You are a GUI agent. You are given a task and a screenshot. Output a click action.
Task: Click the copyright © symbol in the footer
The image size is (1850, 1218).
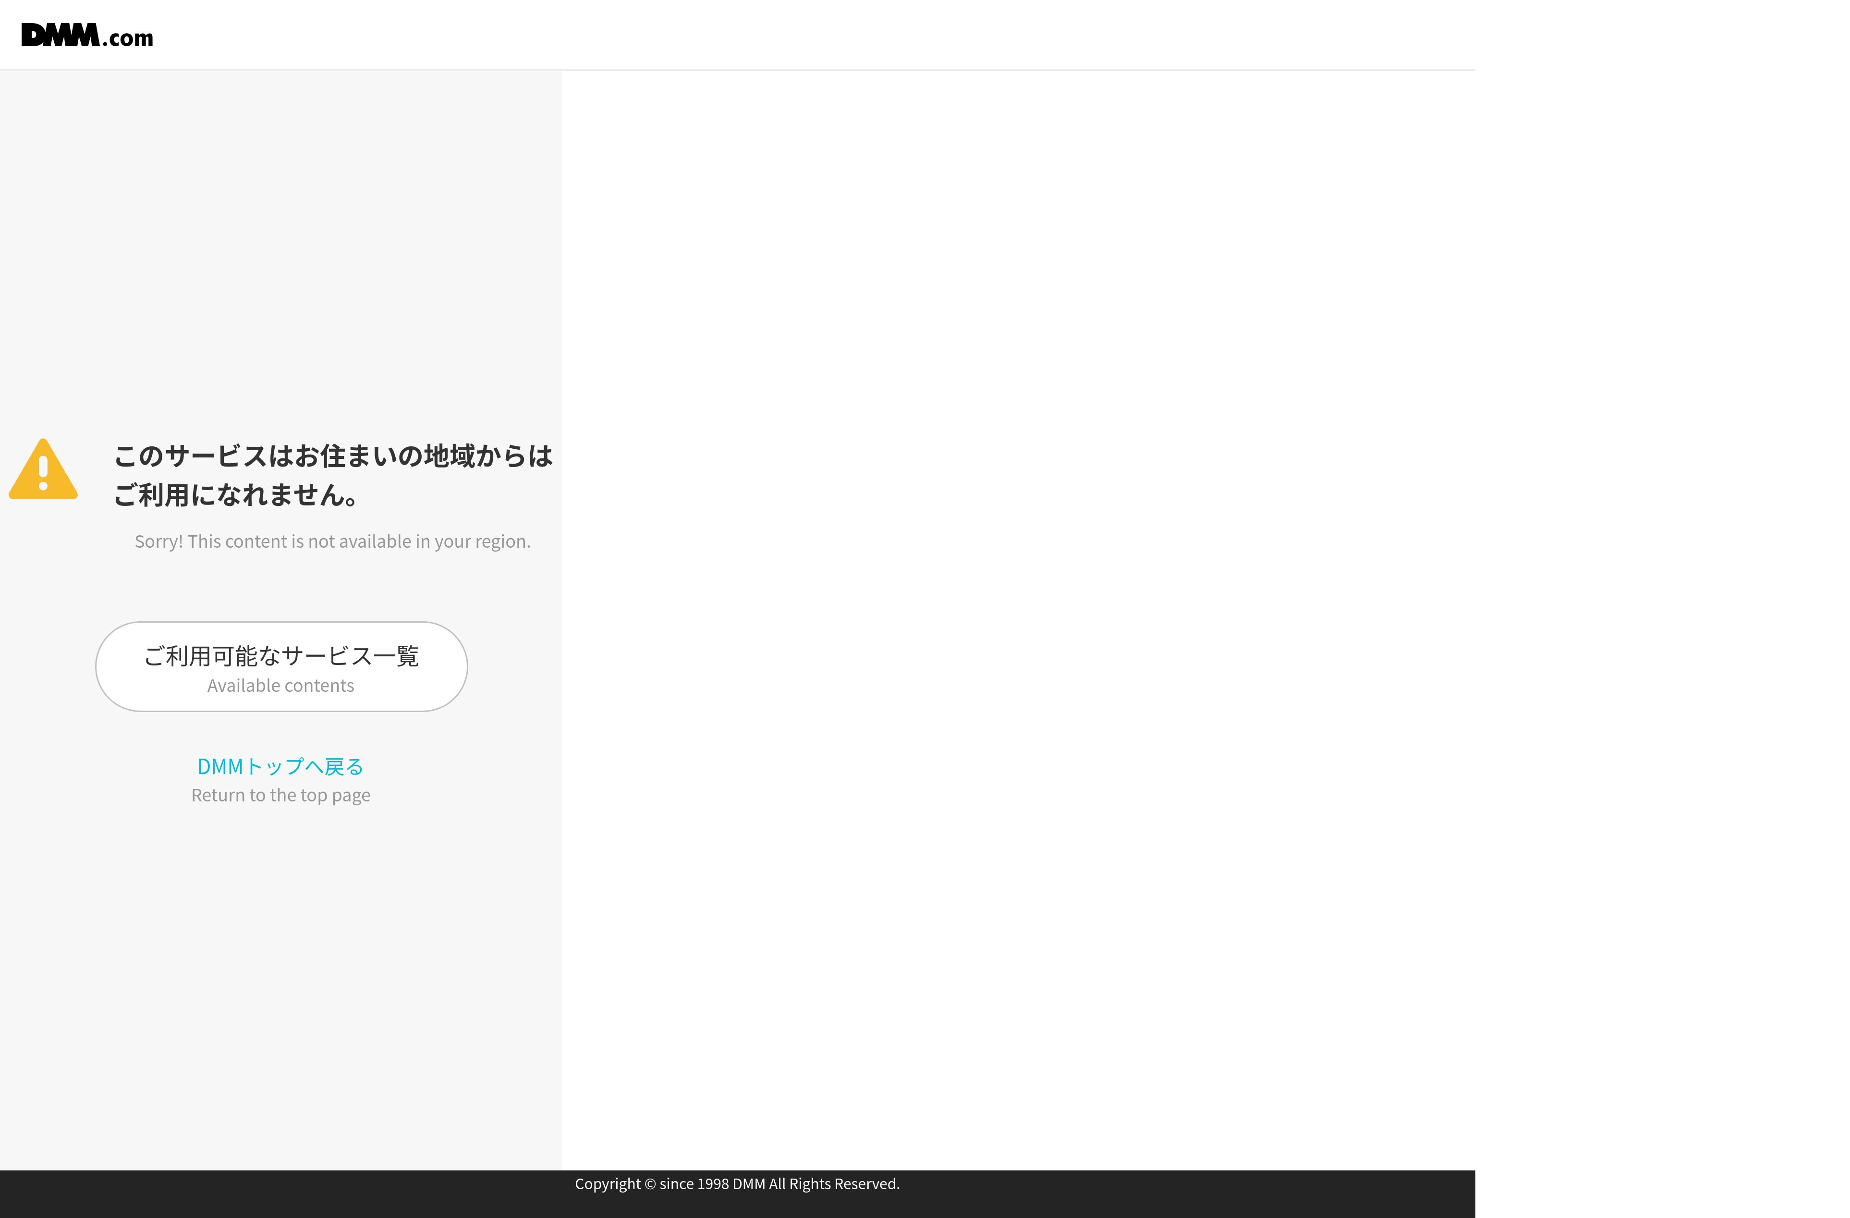tap(650, 1184)
